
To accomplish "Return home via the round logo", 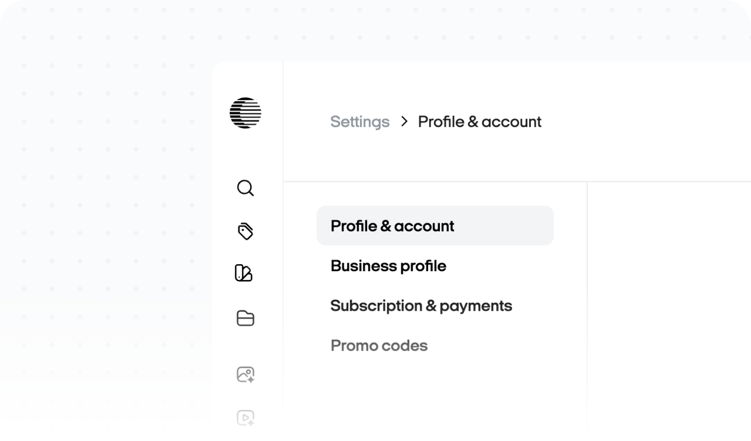I will pyautogui.click(x=245, y=113).
